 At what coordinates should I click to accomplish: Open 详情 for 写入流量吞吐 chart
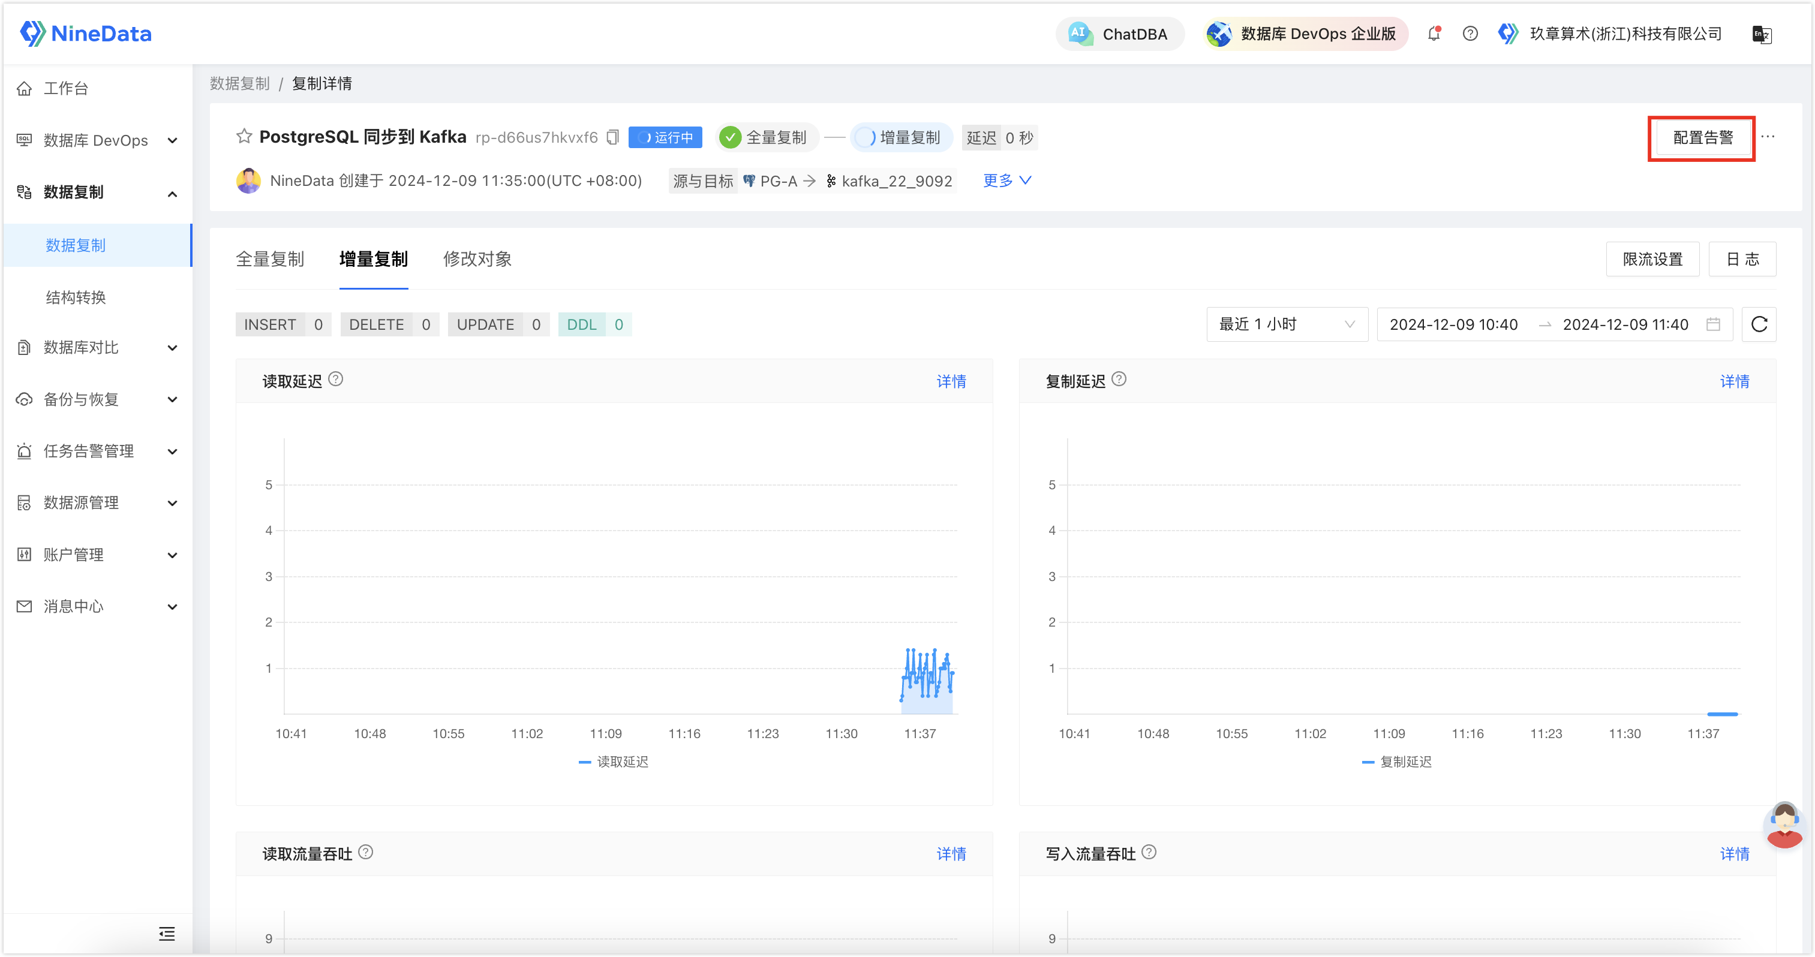point(1735,854)
